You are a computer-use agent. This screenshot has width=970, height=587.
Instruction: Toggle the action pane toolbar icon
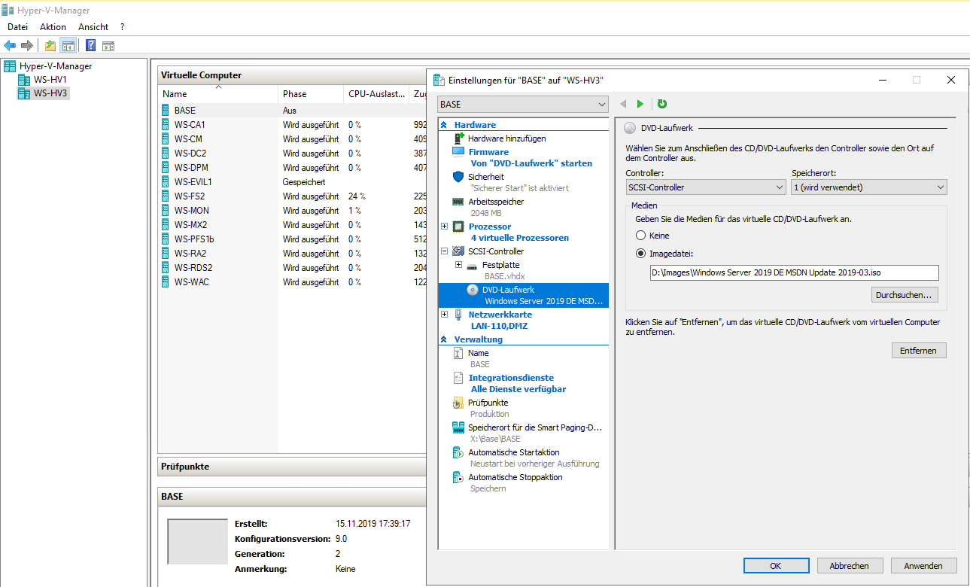click(x=108, y=45)
